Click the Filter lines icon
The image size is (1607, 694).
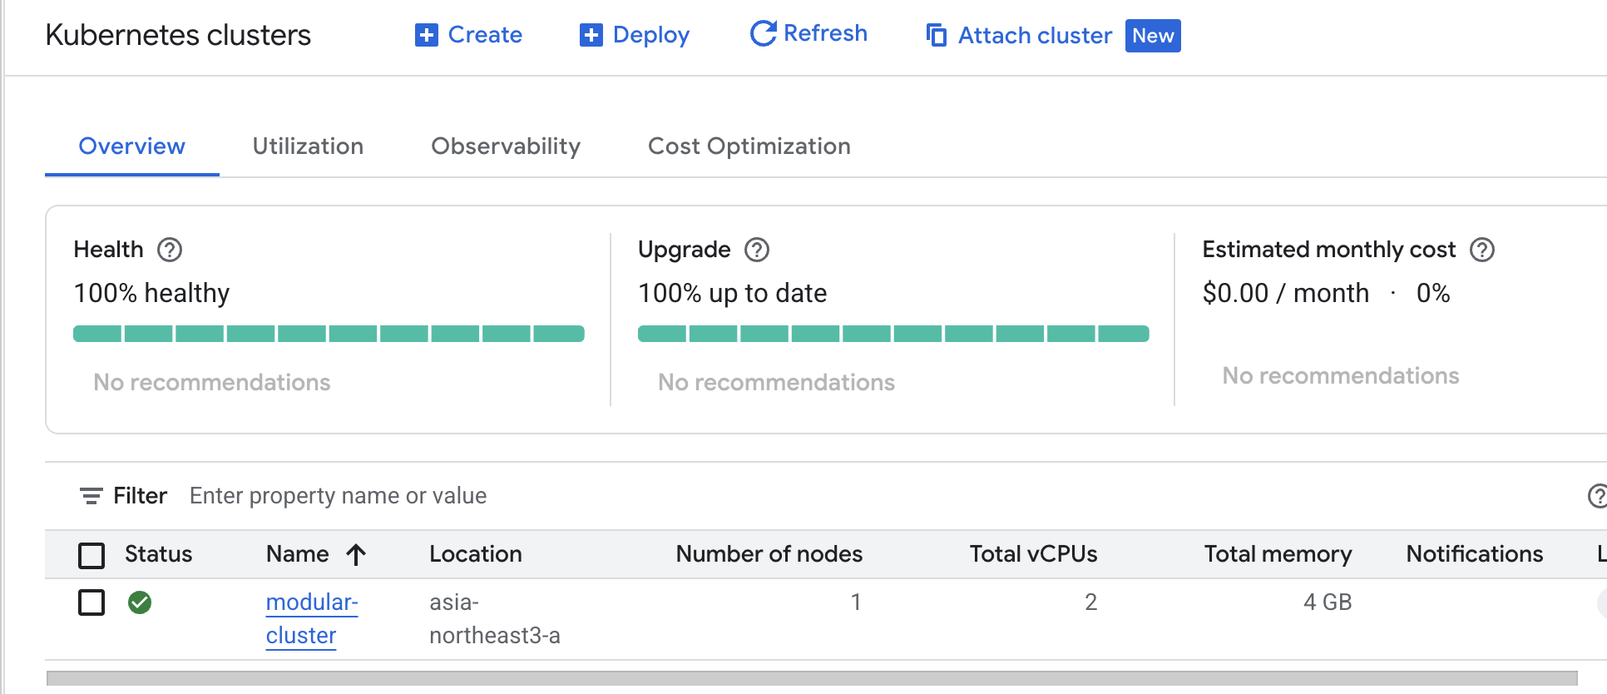91,496
